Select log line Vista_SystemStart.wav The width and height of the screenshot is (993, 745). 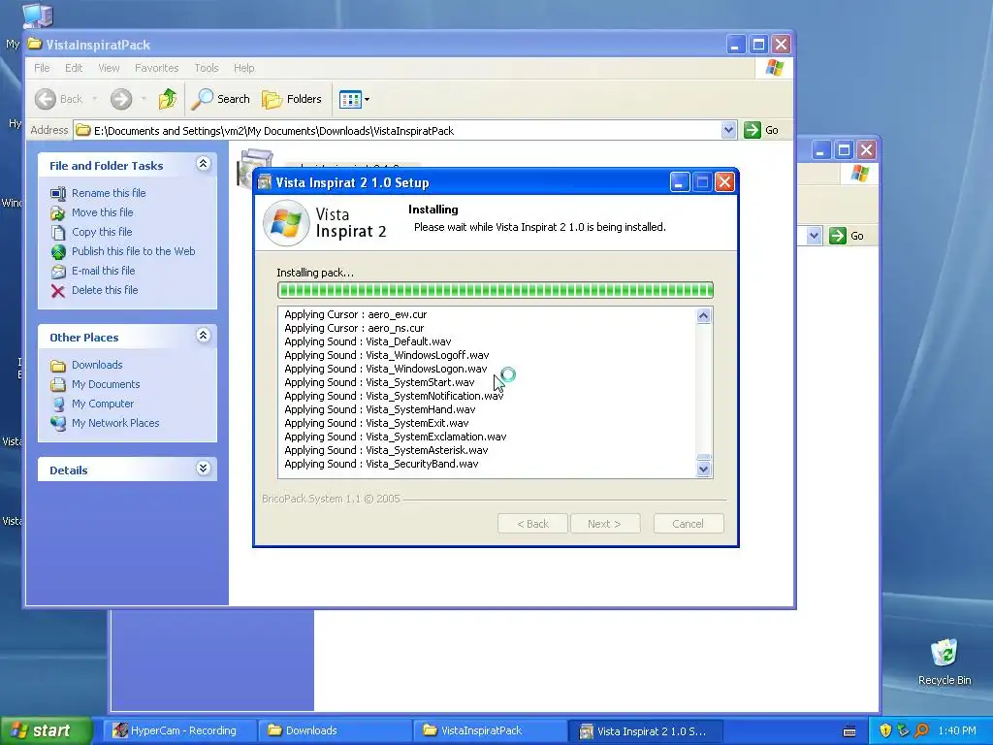tap(379, 382)
